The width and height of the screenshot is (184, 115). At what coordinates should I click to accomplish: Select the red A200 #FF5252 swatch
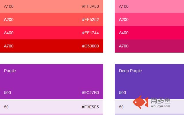point(51,20)
